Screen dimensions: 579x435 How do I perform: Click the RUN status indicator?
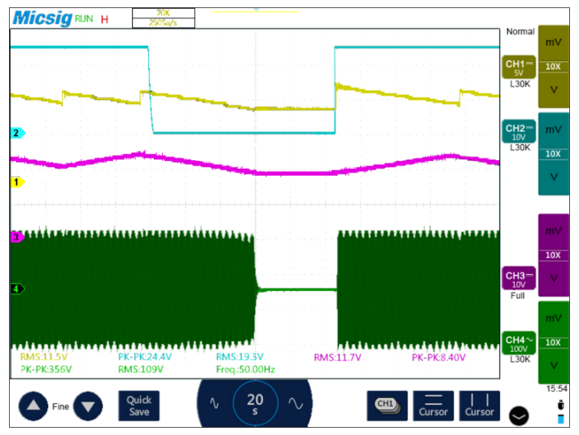[x=84, y=19]
